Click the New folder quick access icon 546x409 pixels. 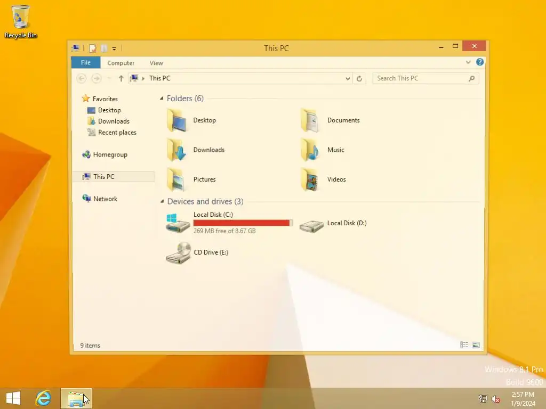coord(104,48)
